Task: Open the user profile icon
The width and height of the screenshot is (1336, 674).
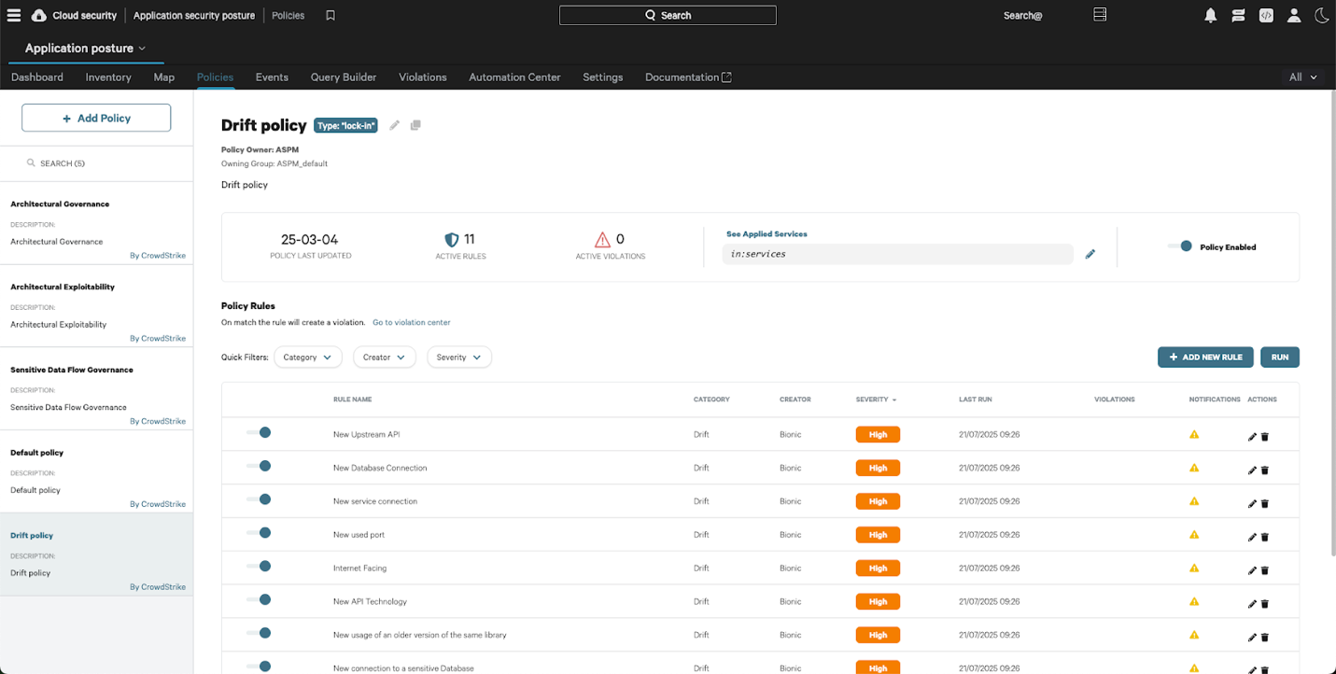Action: point(1294,15)
